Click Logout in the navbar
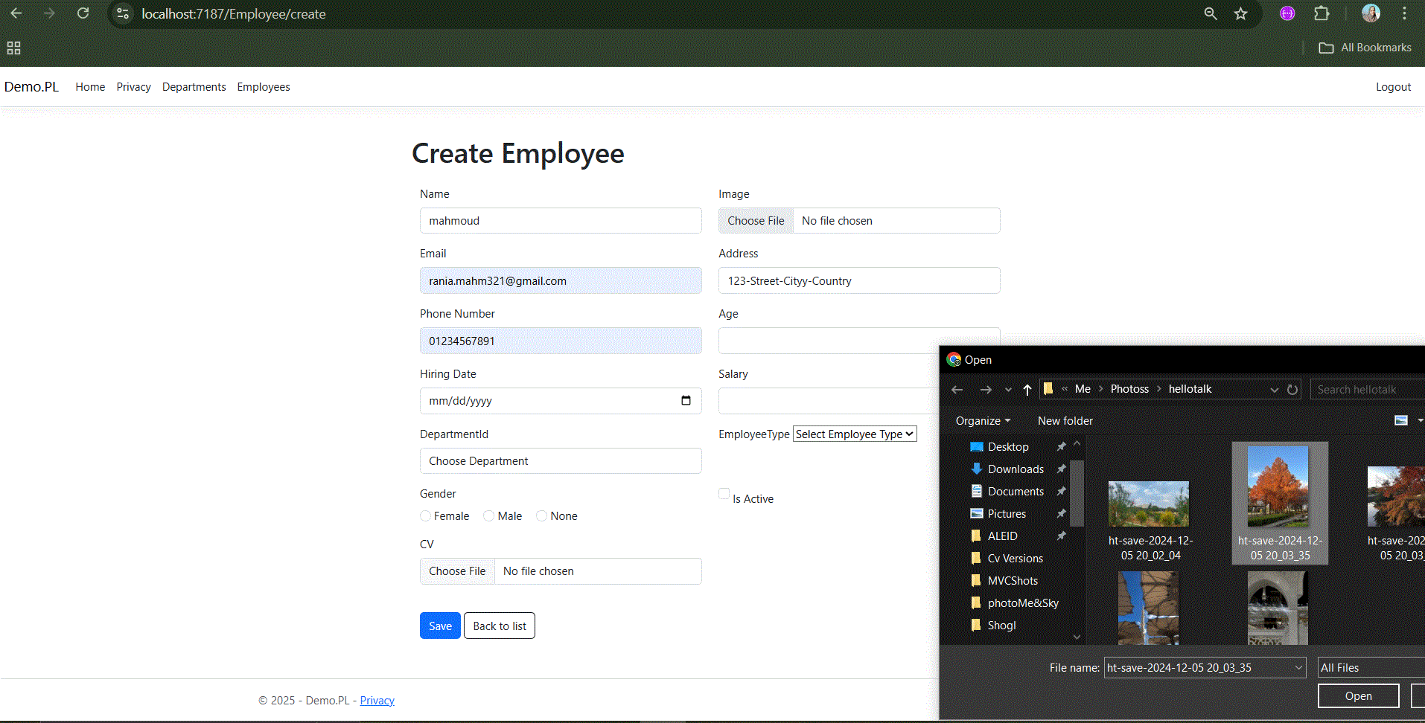Image resolution: width=1425 pixels, height=723 pixels. click(1393, 87)
